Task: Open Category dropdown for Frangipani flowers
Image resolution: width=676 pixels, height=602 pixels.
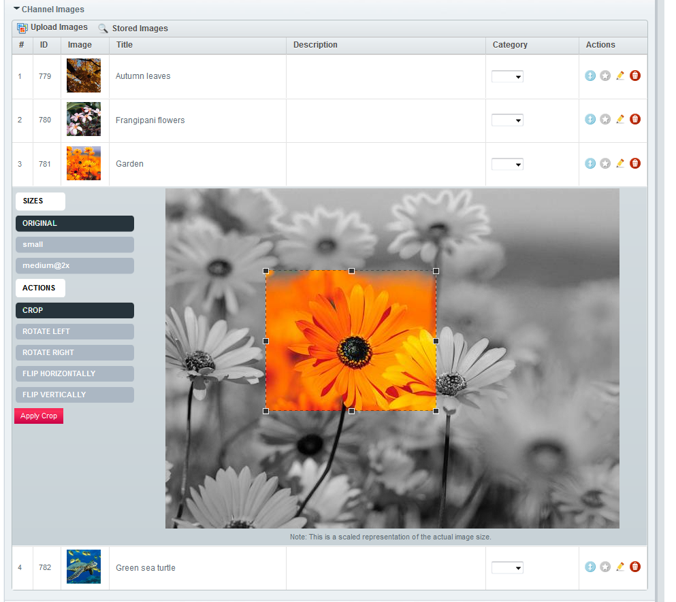Action: (507, 120)
